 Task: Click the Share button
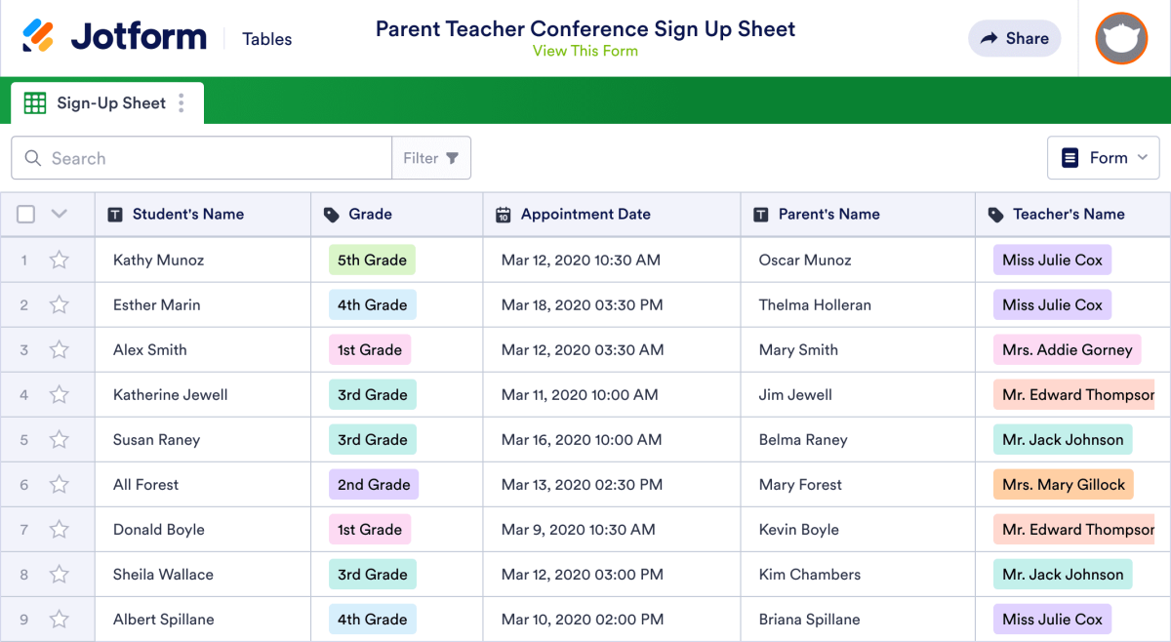click(x=1014, y=38)
